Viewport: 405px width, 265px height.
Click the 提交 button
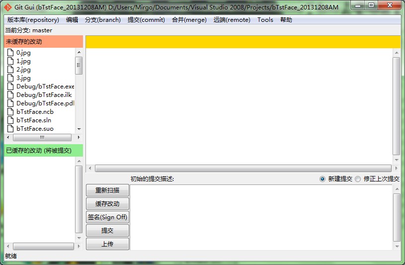click(x=107, y=231)
